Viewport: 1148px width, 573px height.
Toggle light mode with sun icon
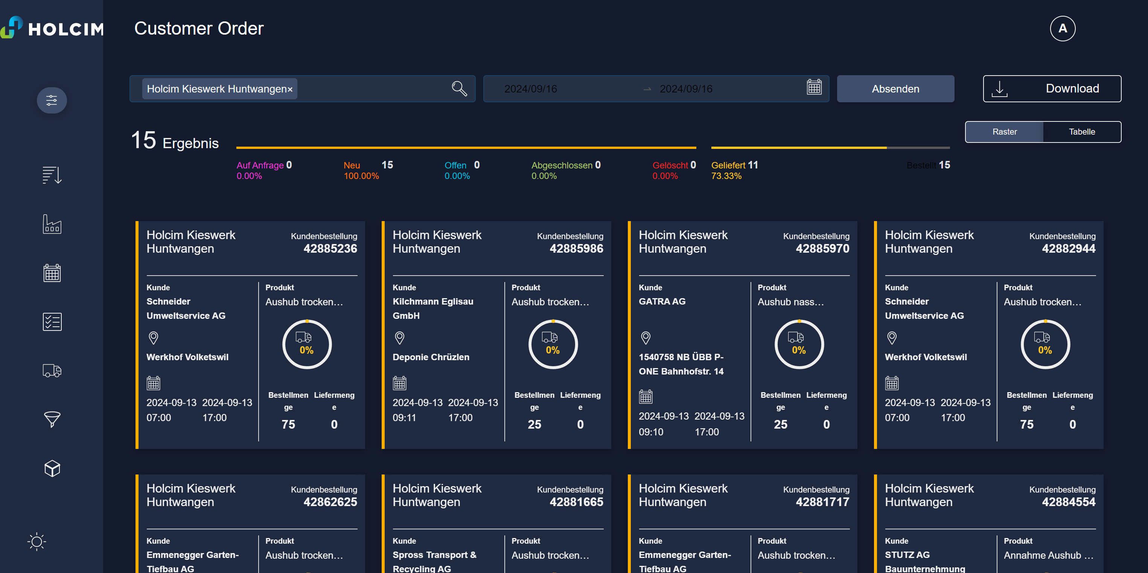[37, 542]
